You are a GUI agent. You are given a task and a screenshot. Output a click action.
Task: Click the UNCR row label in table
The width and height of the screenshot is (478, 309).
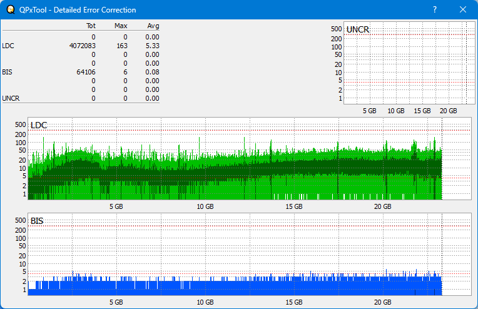(11, 98)
